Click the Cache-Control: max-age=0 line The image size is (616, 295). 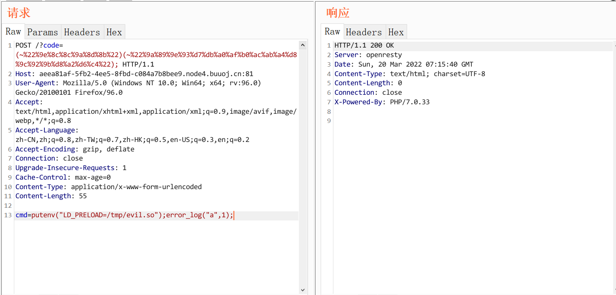(63, 177)
